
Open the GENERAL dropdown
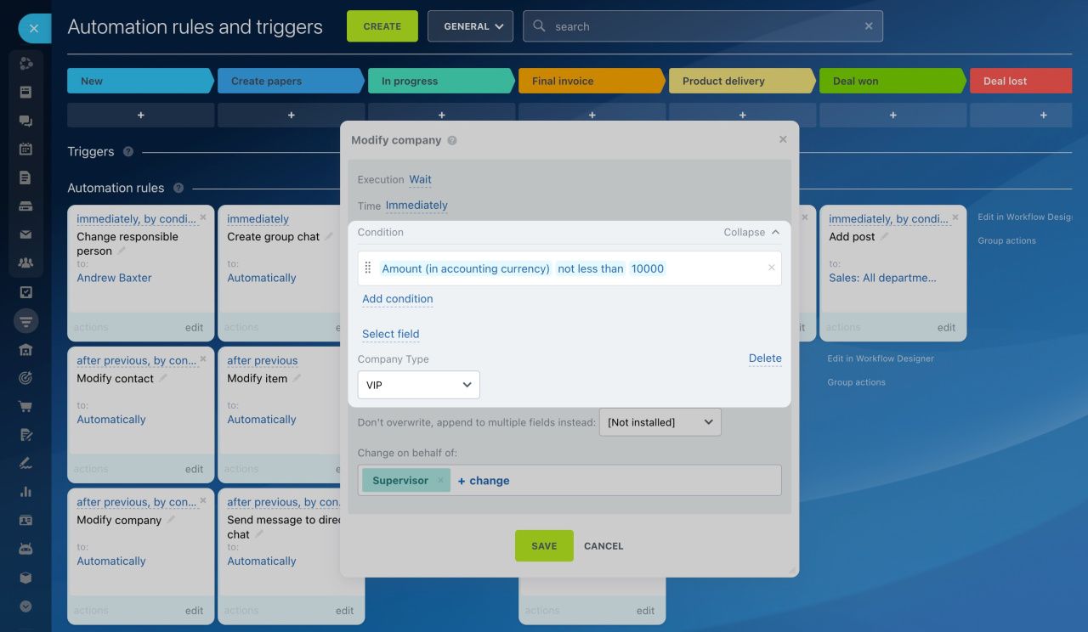coord(470,26)
